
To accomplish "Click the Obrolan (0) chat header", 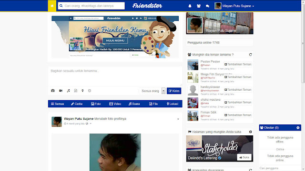I will [280, 128].
